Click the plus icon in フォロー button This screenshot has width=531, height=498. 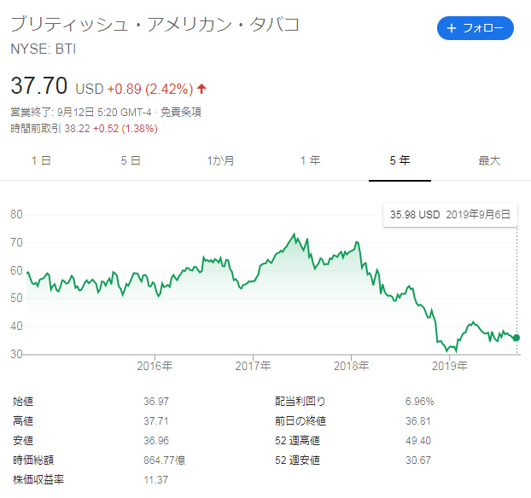pyautogui.click(x=452, y=28)
